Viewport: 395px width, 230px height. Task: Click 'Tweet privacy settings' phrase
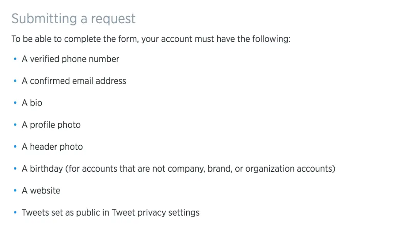point(155,213)
